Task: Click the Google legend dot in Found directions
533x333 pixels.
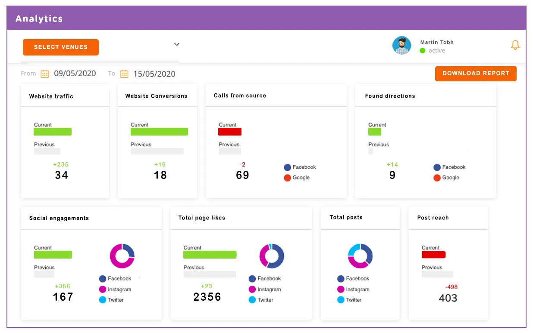Action: 437,178
